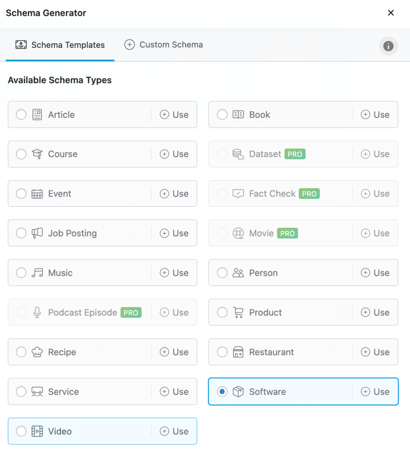The height and width of the screenshot is (457, 410).
Task: Select the Book radio button
Action: coord(222,114)
